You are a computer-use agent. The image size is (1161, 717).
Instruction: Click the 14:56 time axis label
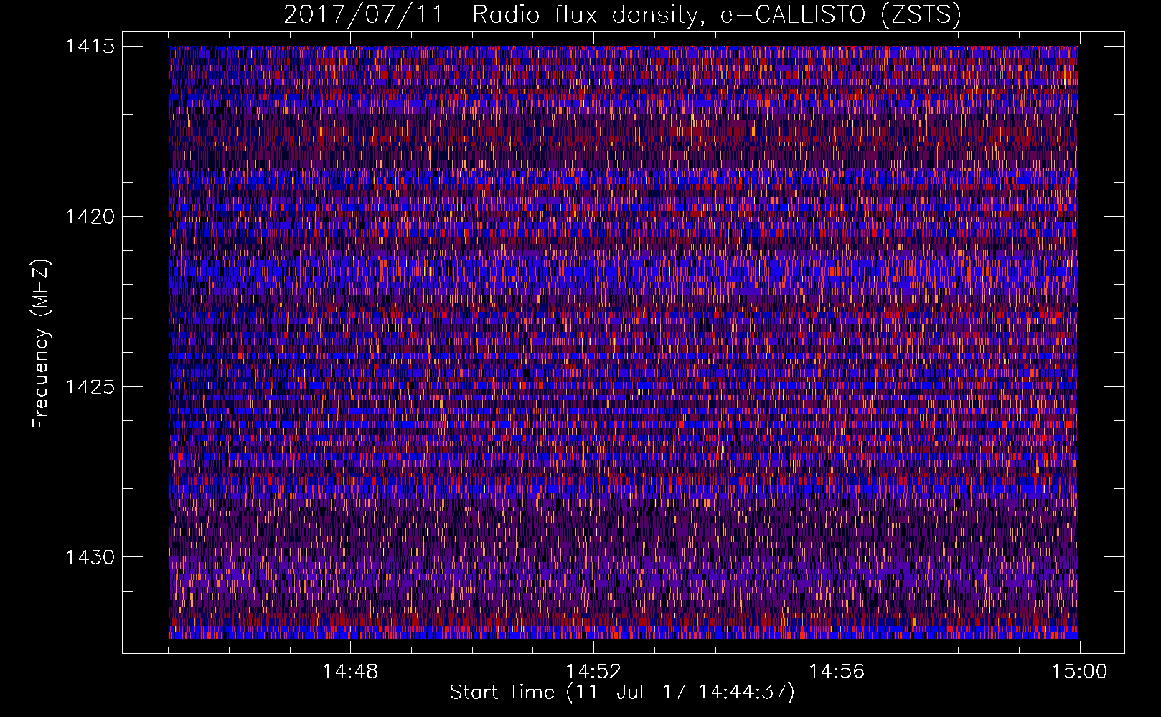837,672
